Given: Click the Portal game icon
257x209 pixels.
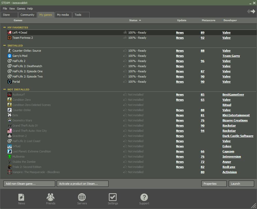Looking at the screenshot, I should (x=10, y=82).
